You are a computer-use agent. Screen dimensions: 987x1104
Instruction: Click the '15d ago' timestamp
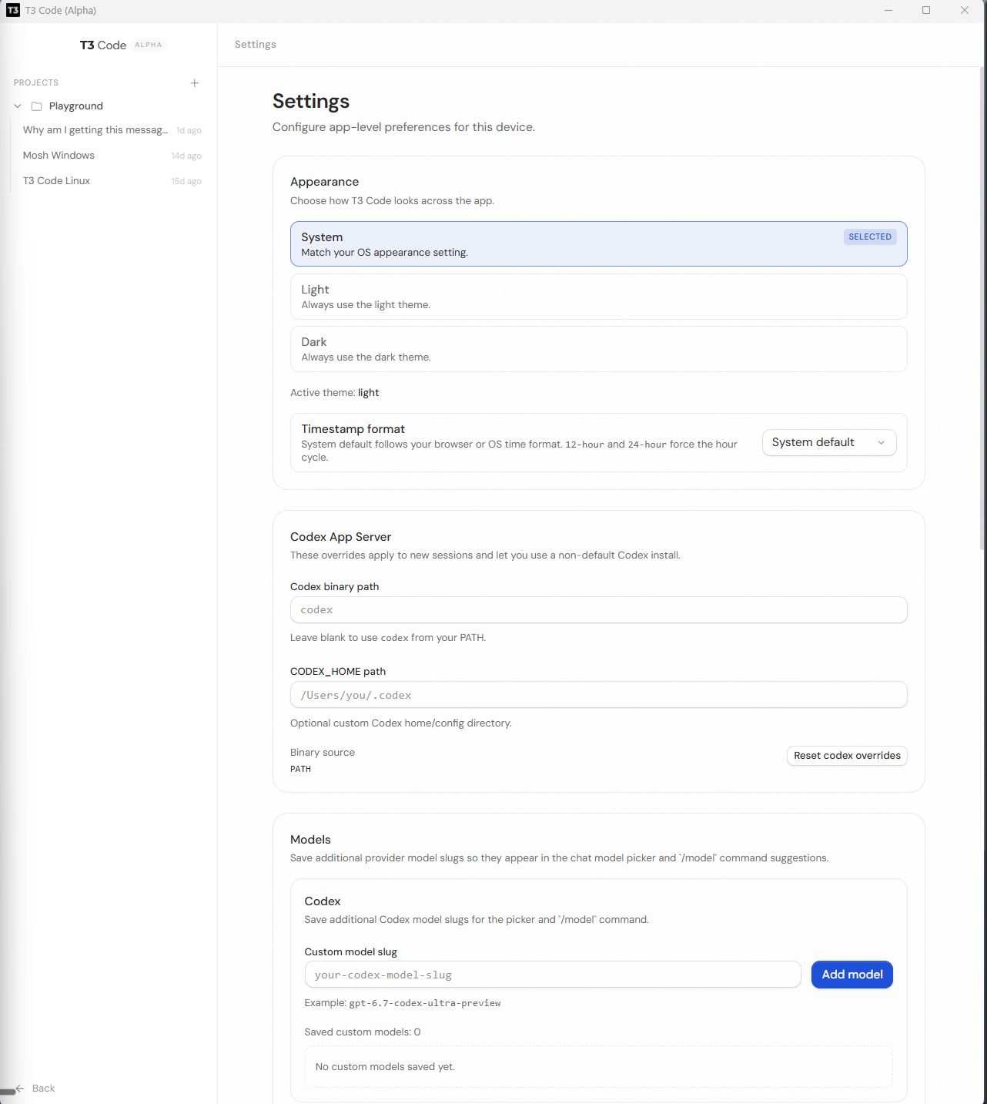click(x=186, y=182)
